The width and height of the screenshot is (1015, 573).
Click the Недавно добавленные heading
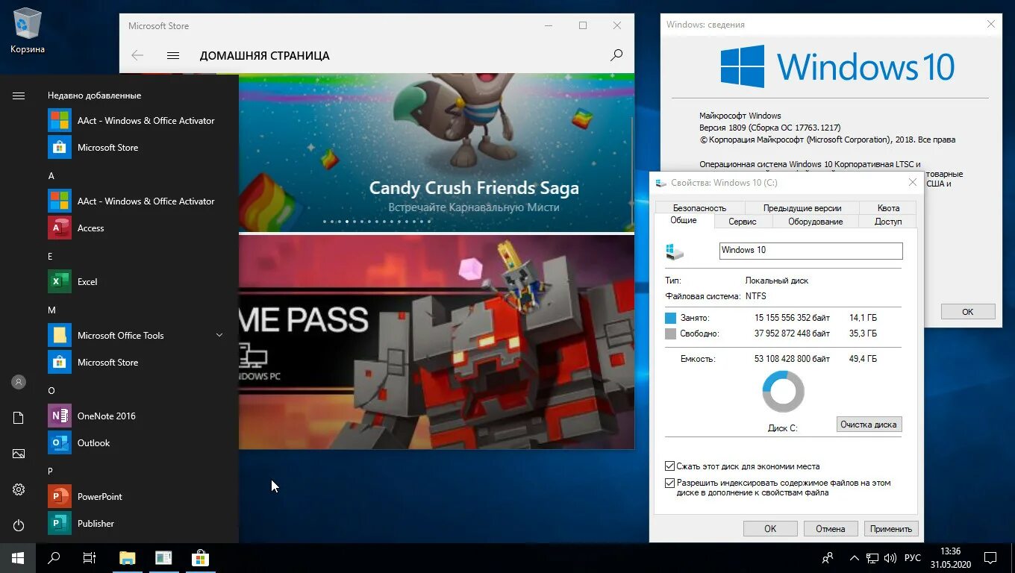pos(94,95)
